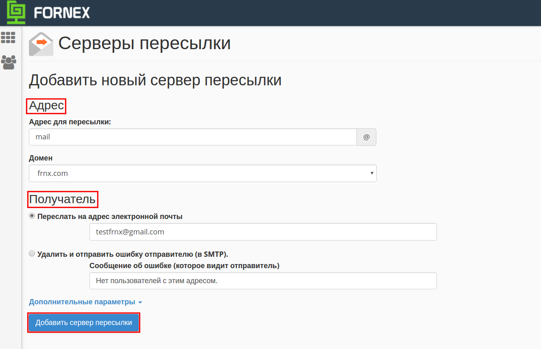The height and width of the screenshot is (349, 541).
Task: Click the 'Серверы пересылки' page heading
Action: point(144,43)
